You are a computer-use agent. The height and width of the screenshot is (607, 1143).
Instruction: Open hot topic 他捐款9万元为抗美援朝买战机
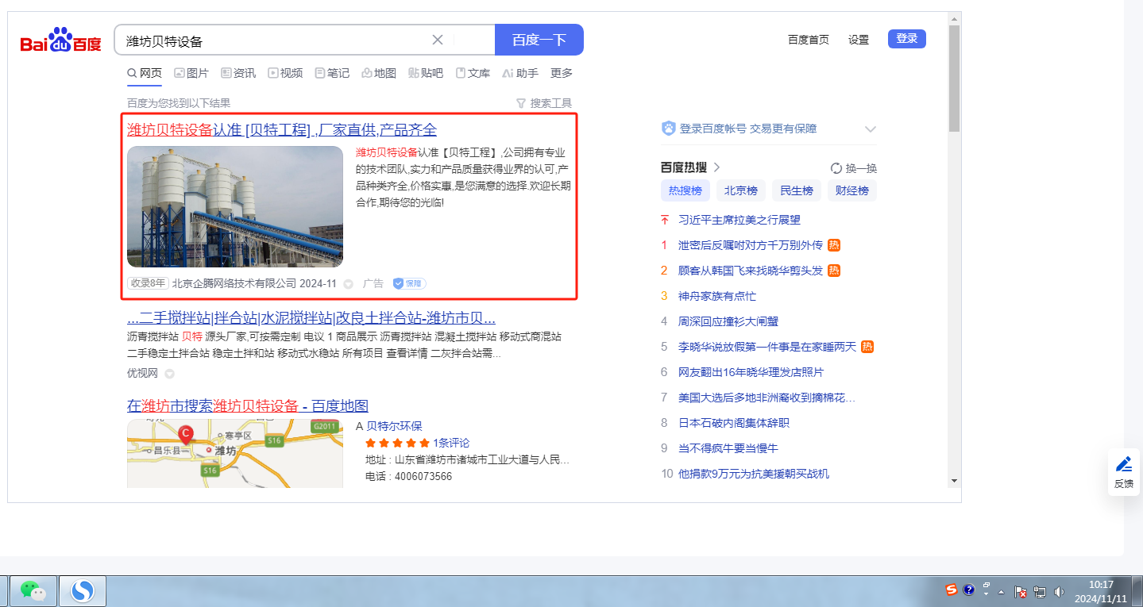coord(754,474)
